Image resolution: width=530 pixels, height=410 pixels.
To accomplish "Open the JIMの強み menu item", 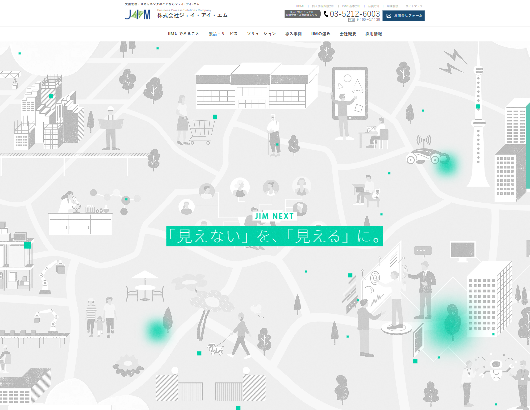I will pos(320,34).
